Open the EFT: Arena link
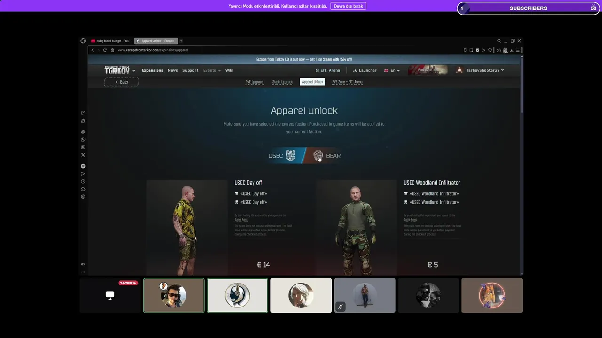 pyautogui.click(x=328, y=70)
